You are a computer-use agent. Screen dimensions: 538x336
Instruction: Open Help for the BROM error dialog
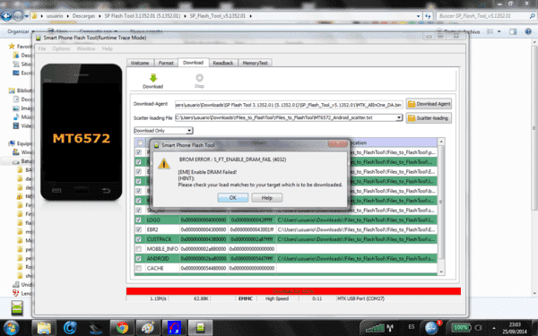(x=267, y=198)
